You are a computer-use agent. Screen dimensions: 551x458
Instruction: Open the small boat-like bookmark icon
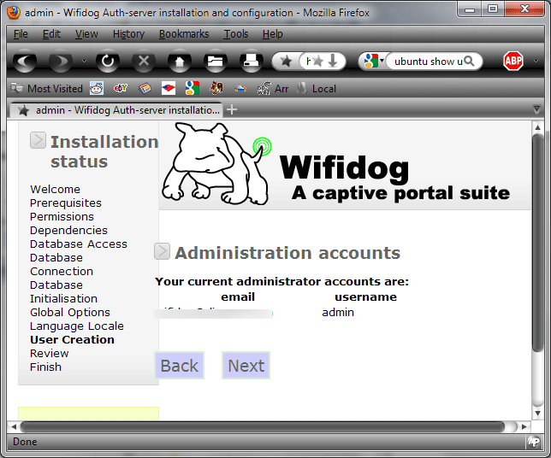pos(240,89)
